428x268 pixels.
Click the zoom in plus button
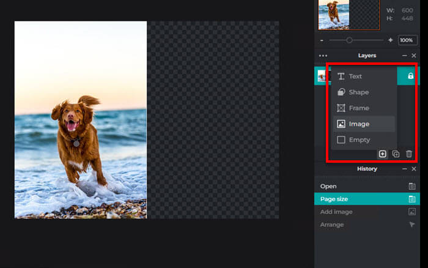(390, 40)
